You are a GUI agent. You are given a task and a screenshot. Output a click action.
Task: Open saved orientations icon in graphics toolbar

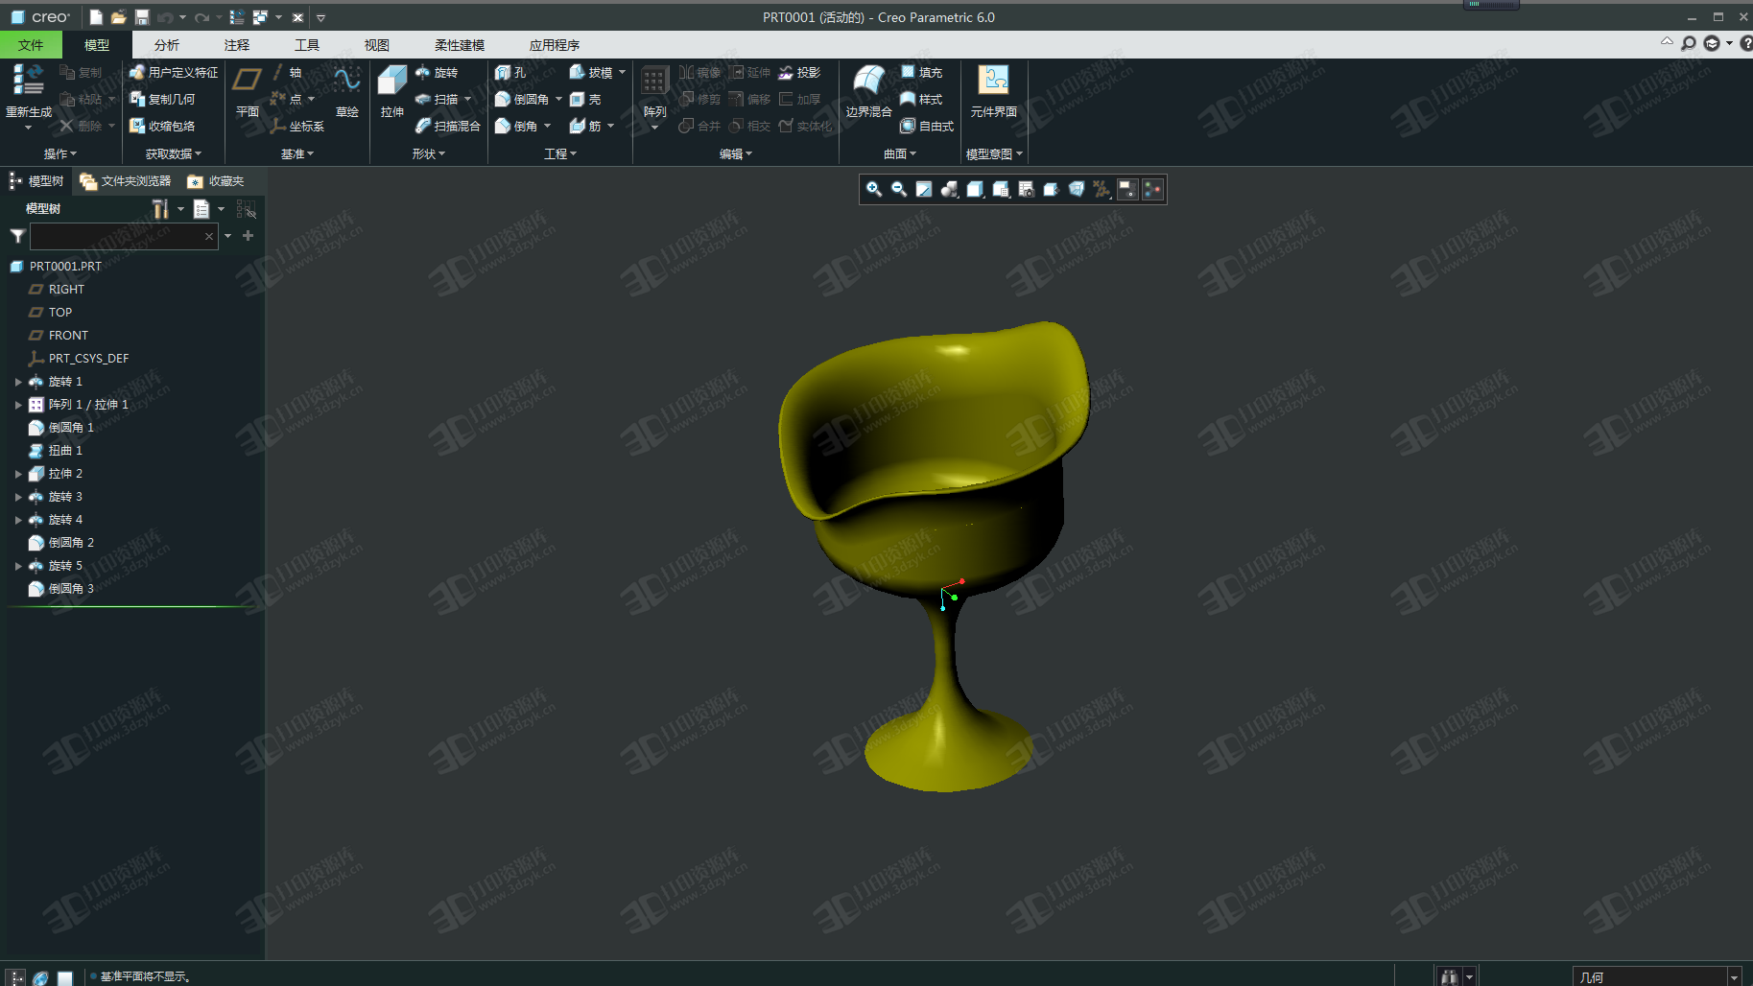click(x=1001, y=189)
